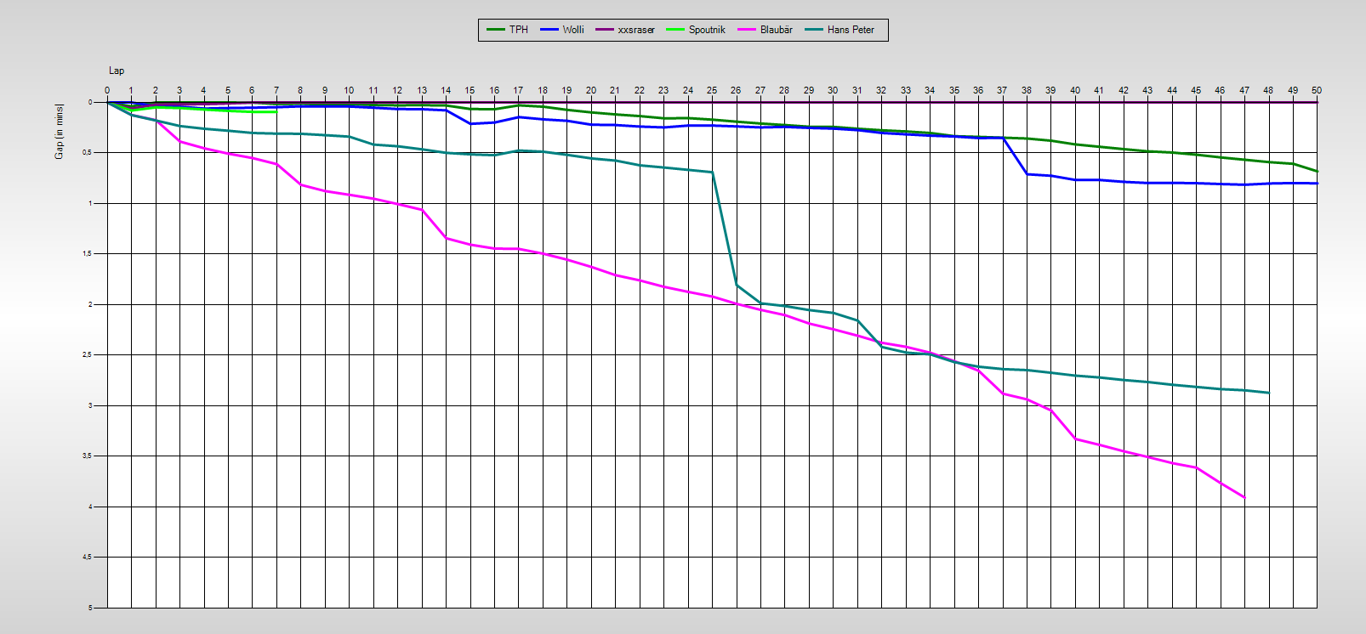Click lap number 50 on the axis
This screenshot has width=1366, height=634.
(1317, 90)
